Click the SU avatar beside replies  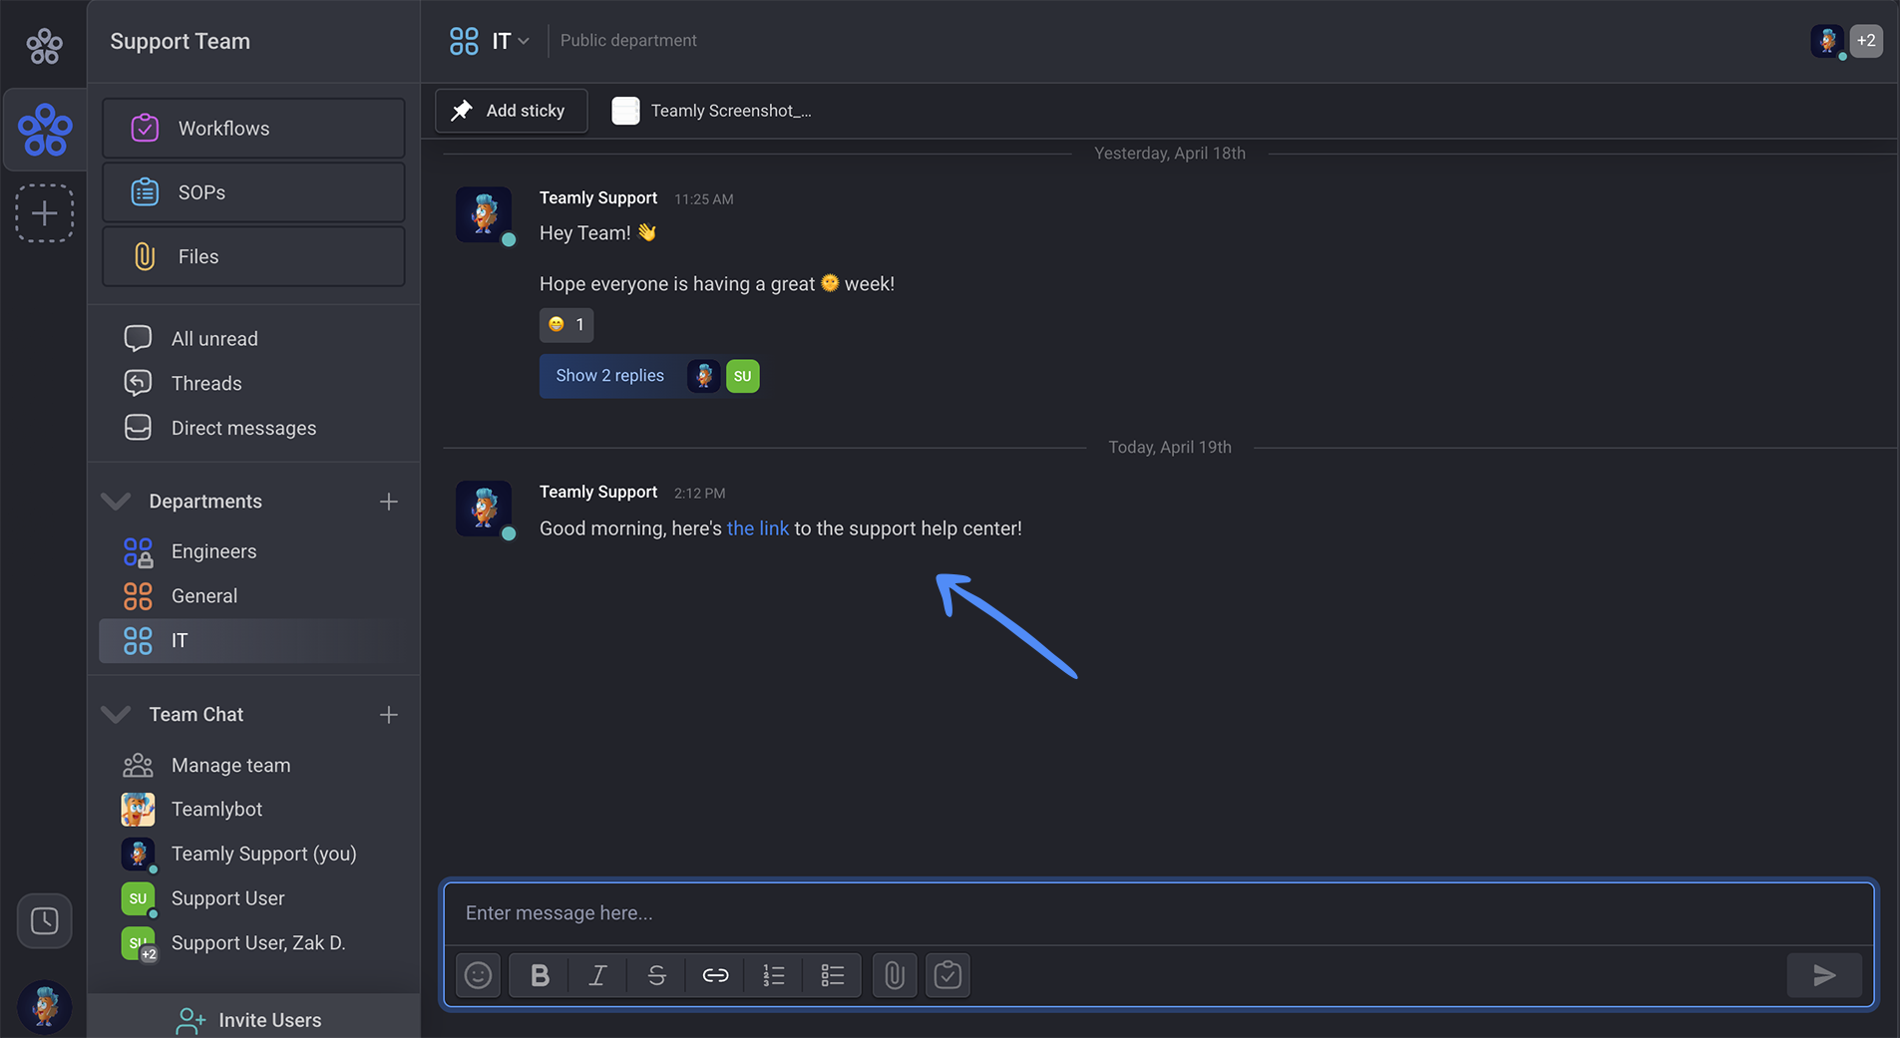pos(742,376)
